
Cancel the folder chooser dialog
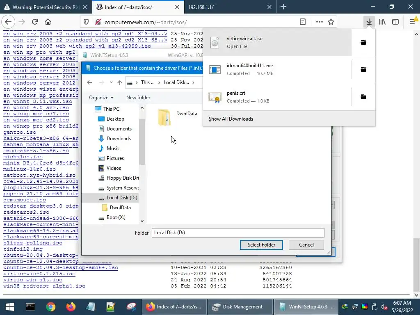pyautogui.click(x=306, y=245)
